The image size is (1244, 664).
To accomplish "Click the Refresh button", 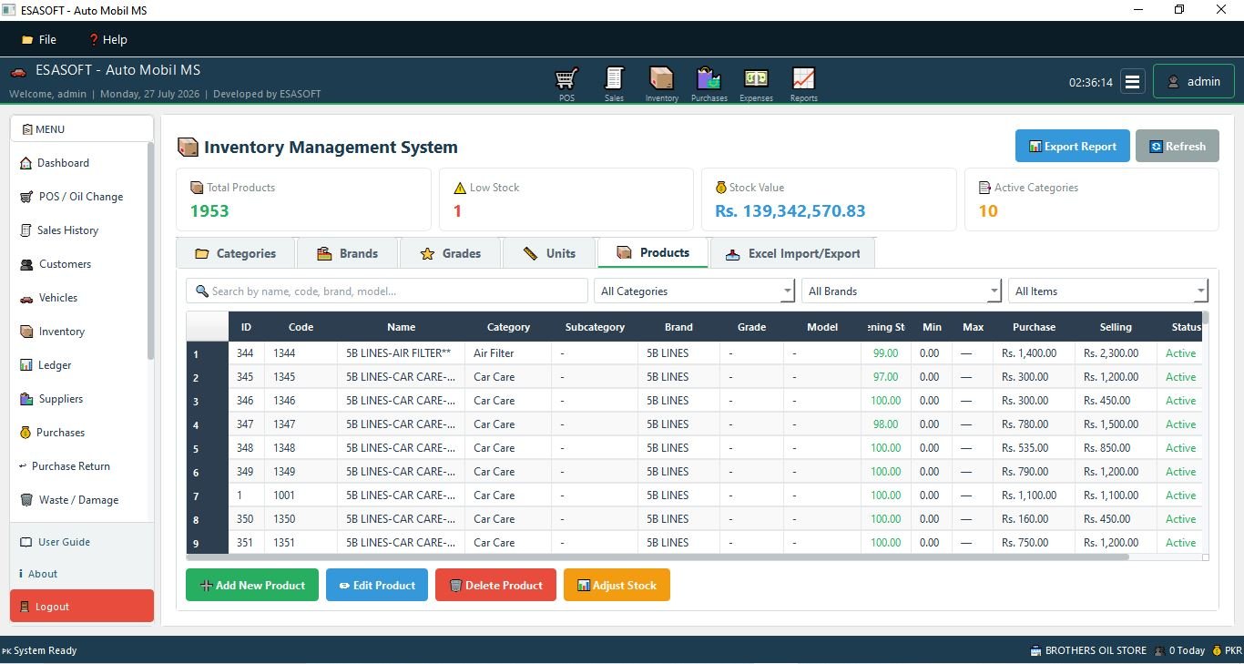I will 1177,147.
